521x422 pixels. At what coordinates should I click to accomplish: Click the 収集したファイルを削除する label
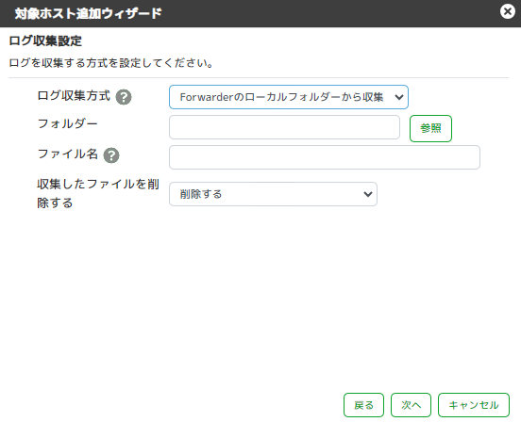[x=98, y=194]
